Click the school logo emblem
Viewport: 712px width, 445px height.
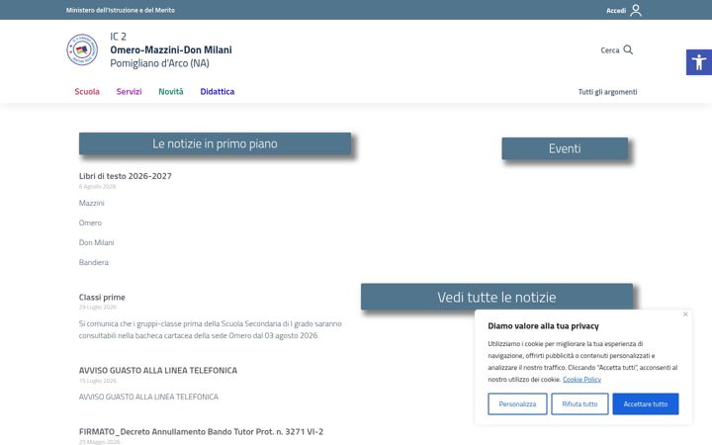coord(82,49)
